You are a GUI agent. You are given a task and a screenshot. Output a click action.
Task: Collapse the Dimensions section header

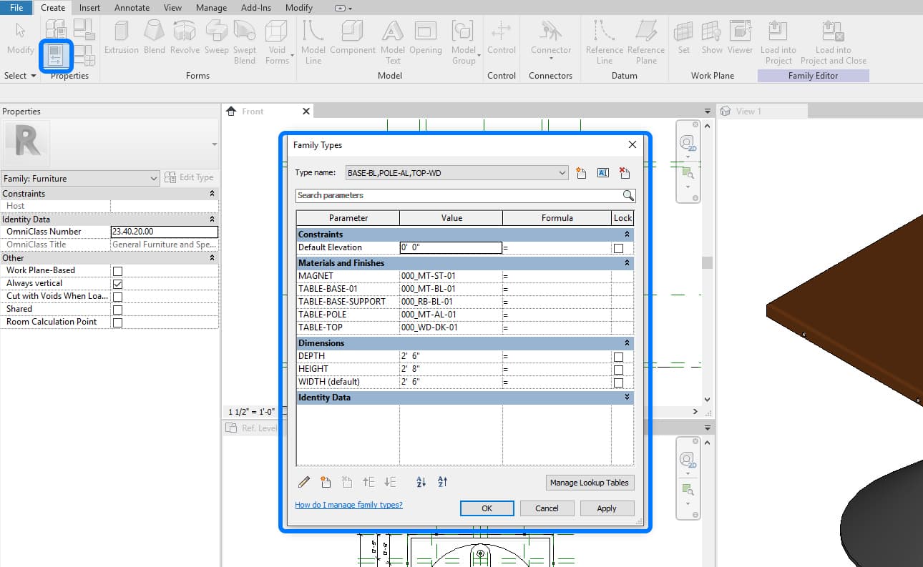point(627,342)
